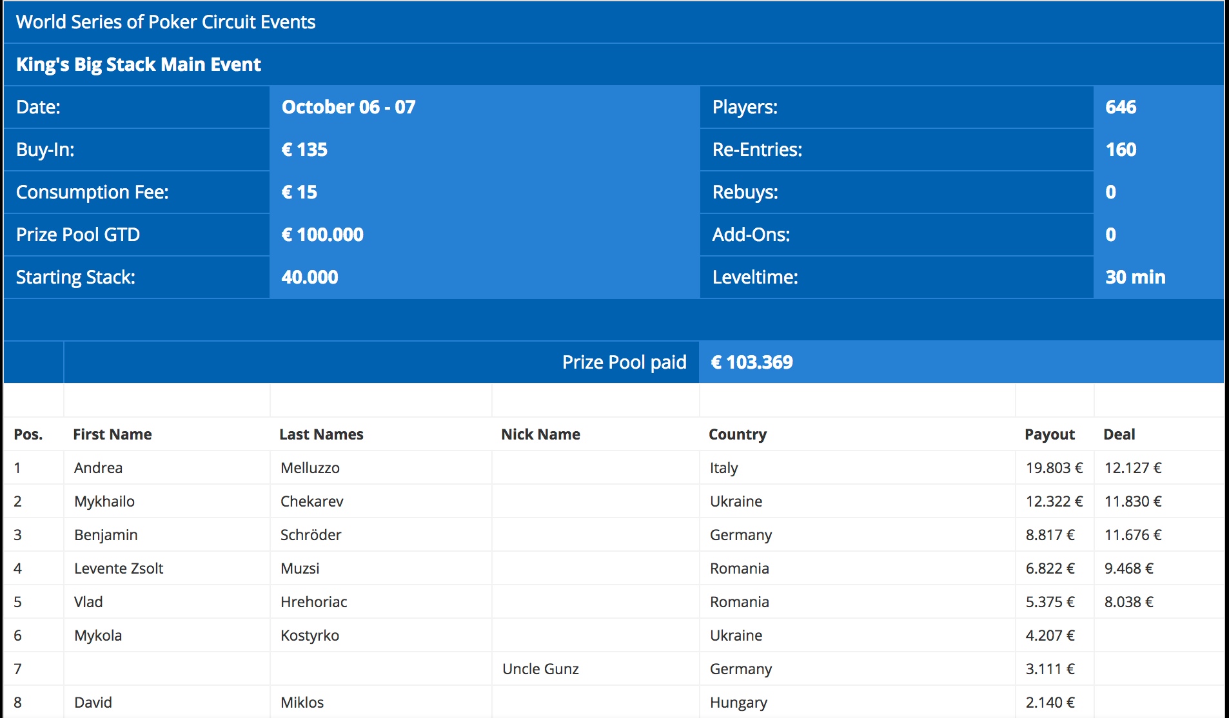1229x718 pixels.
Task: Click country 'Romania' in Muzsi's row
Action: [740, 568]
